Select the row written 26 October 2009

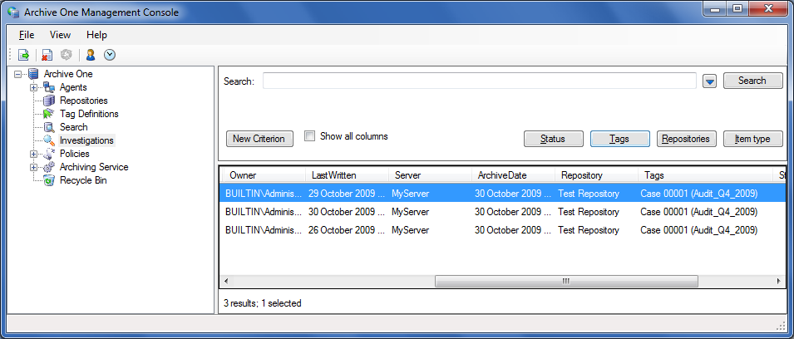[x=503, y=229]
